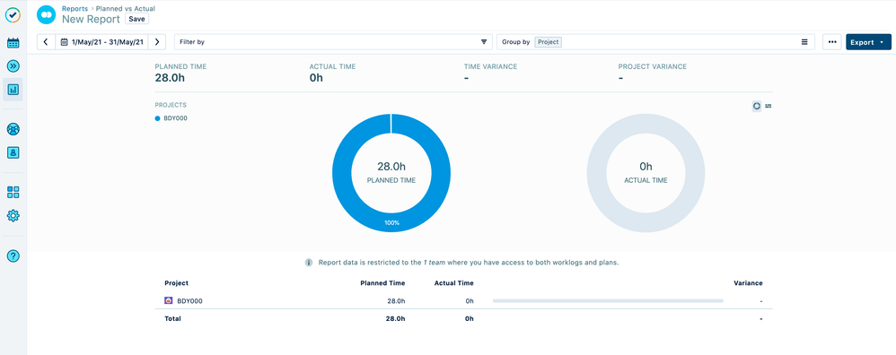
Task: Go to next period with right chevron
Action: (157, 42)
